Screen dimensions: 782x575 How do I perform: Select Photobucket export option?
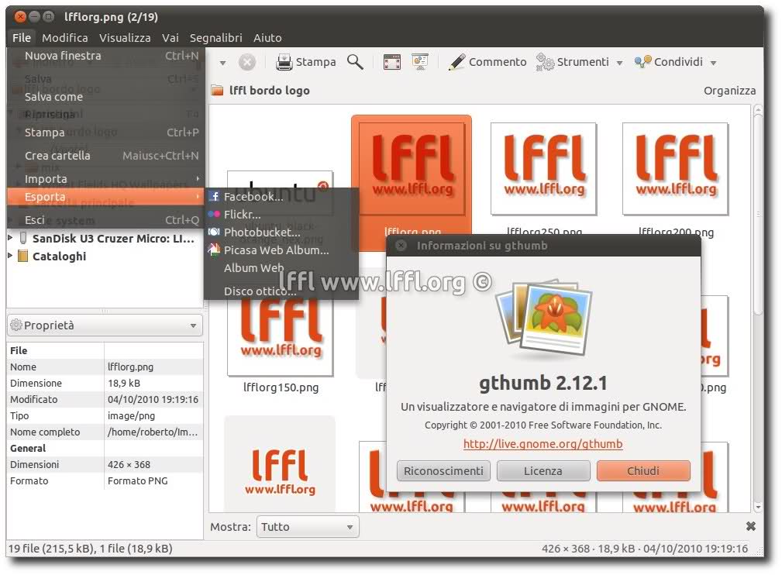point(261,232)
